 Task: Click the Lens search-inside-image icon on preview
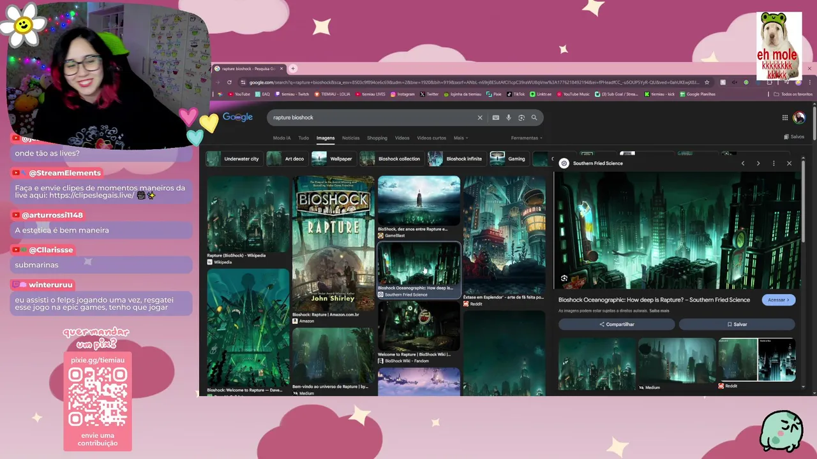click(564, 279)
